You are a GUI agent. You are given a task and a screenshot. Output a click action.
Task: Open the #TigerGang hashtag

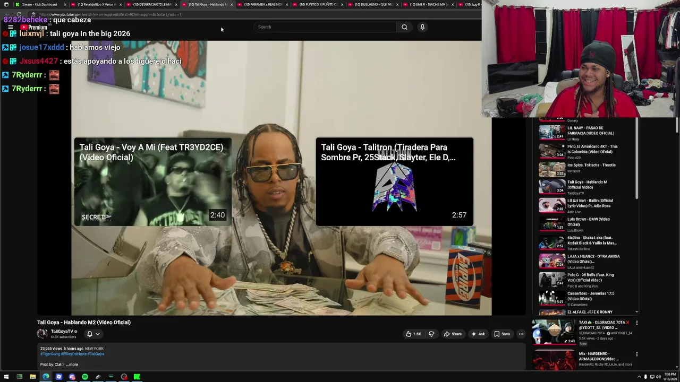click(50, 354)
